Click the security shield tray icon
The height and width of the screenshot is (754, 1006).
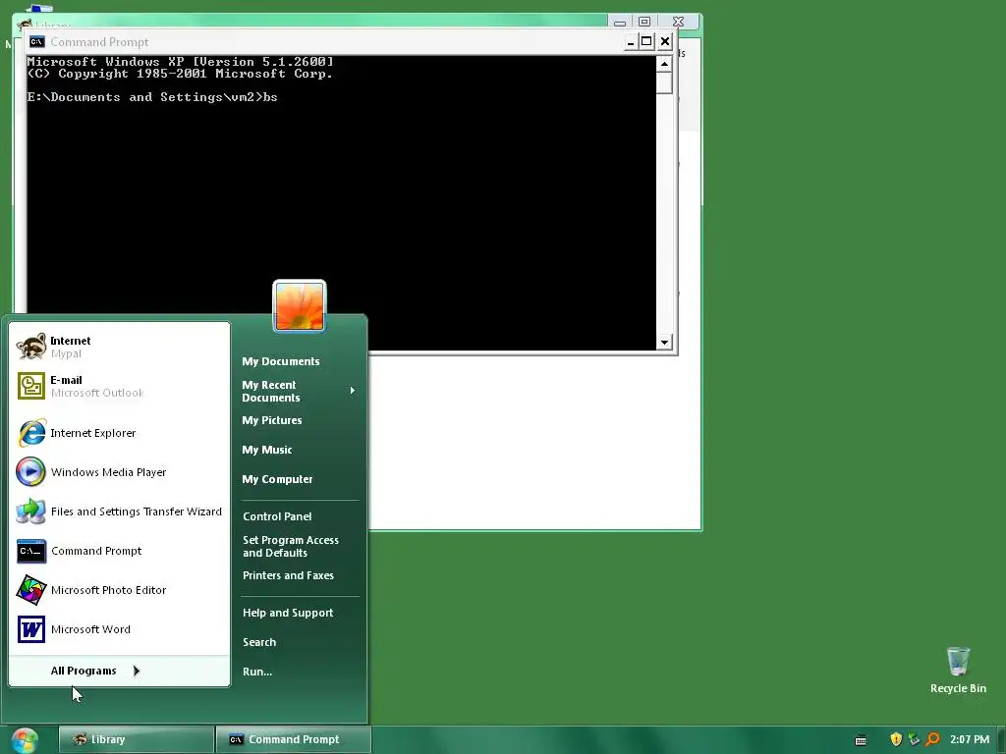896,739
